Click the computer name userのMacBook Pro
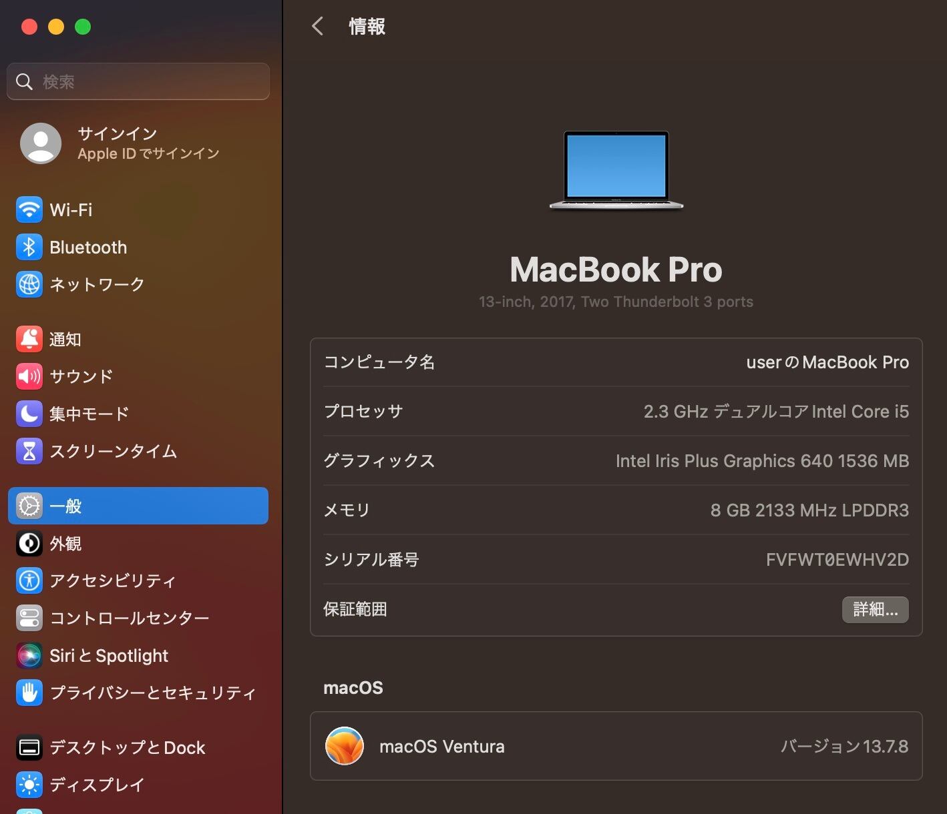947x814 pixels. click(827, 362)
